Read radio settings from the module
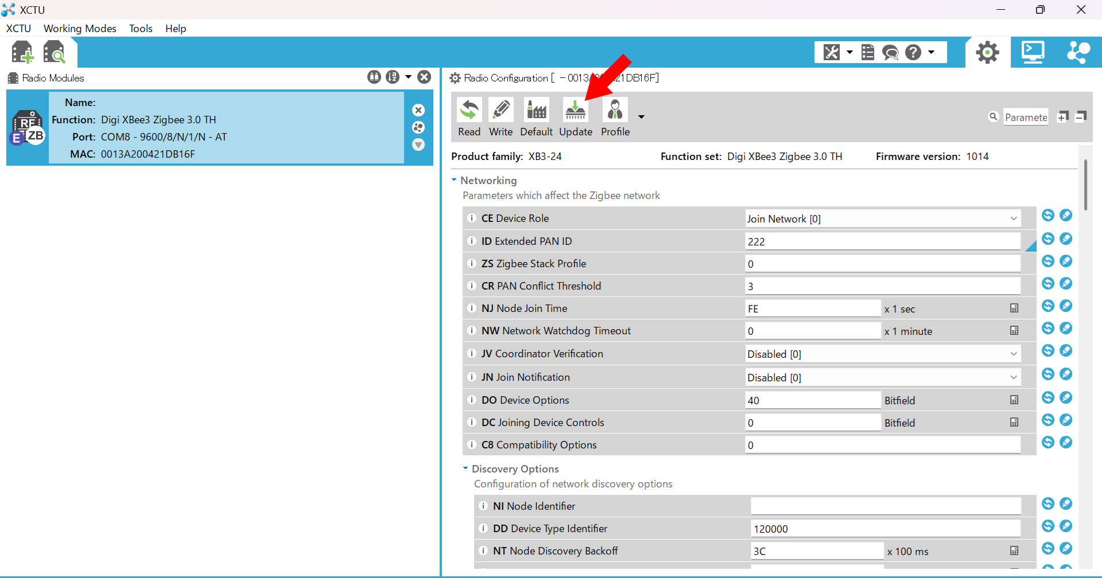Screen dimensions: 1102x578 click(x=469, y=117)
